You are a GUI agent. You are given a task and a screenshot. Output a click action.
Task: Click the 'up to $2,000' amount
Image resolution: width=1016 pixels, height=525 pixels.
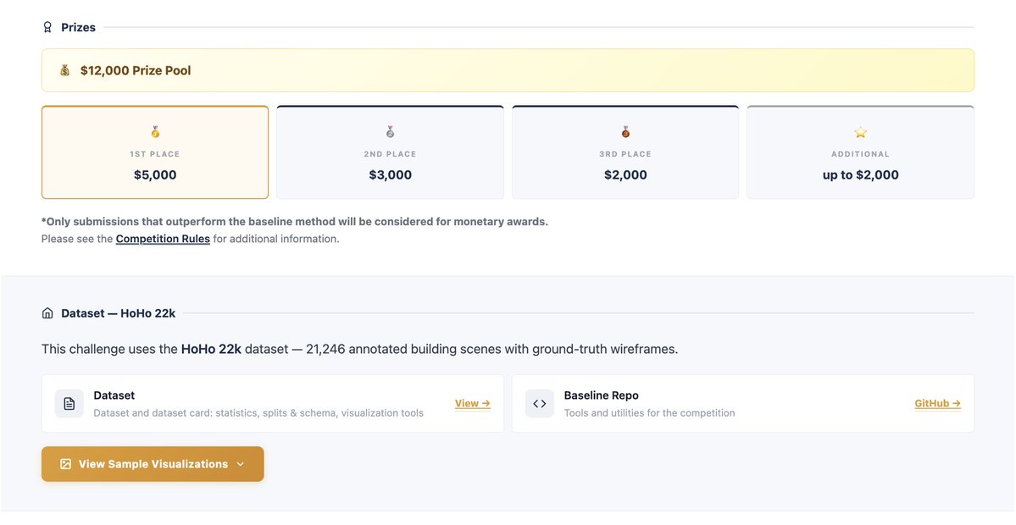tap(860, 174)
